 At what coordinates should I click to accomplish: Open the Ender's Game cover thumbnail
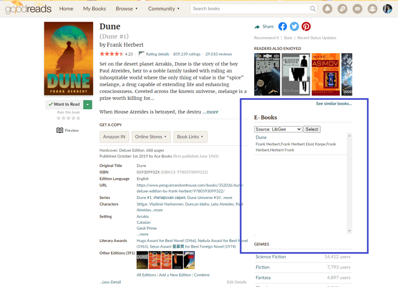(267, 74)
